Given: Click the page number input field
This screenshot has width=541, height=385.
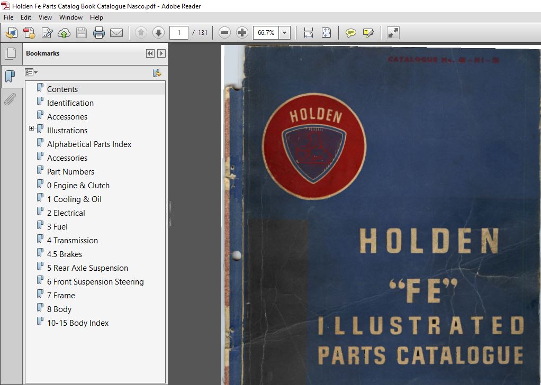Looking at the screenshot, I should [x=179, y=33].
